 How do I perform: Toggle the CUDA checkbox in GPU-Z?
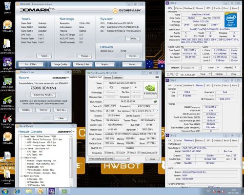pos(118,153)
